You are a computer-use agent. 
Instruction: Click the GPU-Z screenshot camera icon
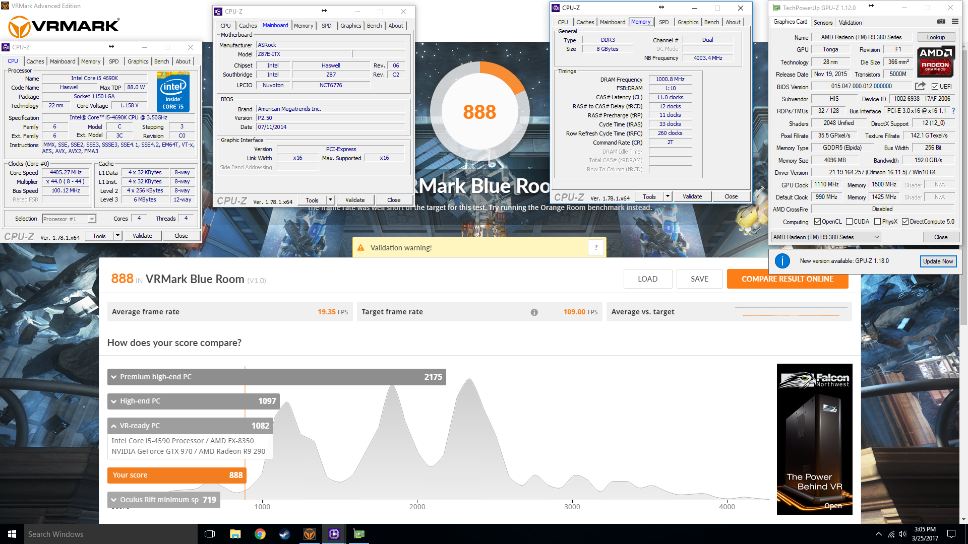coord(941,22)
